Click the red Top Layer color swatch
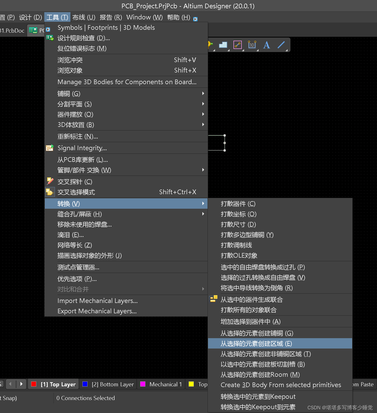The image size is (377, 413). (34, 384)
